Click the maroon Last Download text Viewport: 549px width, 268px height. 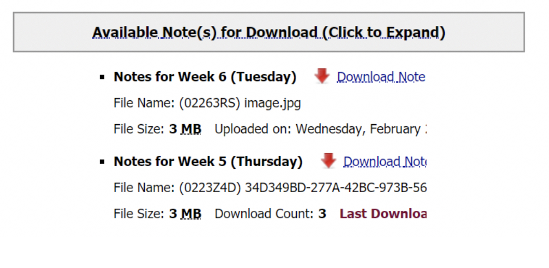click(383, 213)
